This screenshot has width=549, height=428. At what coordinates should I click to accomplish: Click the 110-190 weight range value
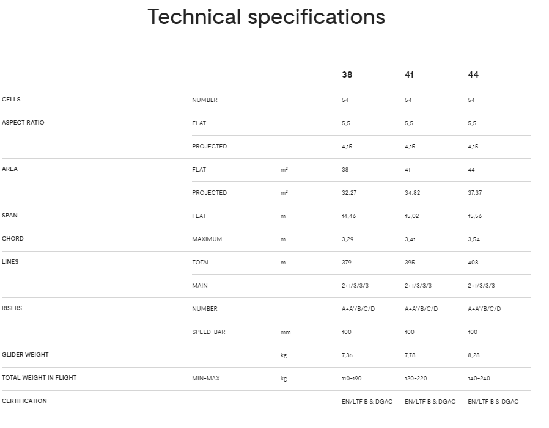point(352,379)
